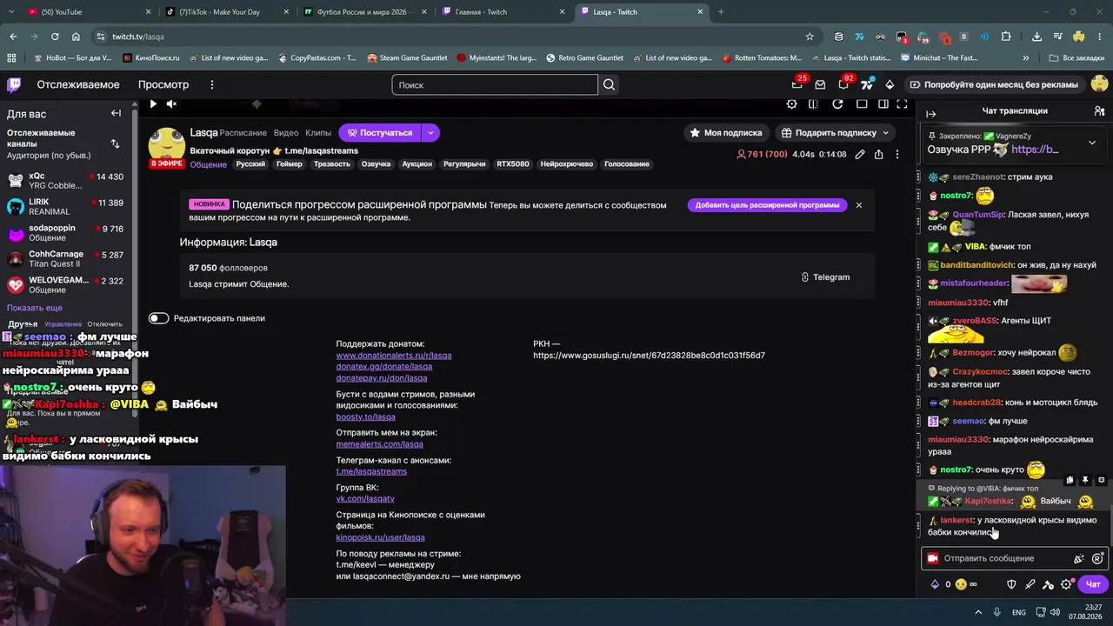Bookmark this page with the star icon

pos(810,37)
